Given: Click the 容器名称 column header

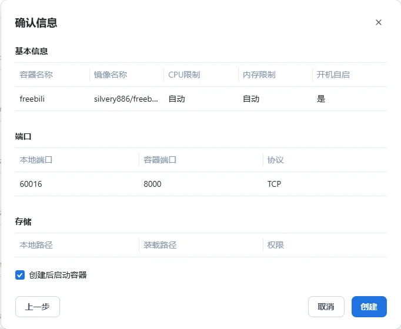Looking at the screenshot, I should [36, 75].
